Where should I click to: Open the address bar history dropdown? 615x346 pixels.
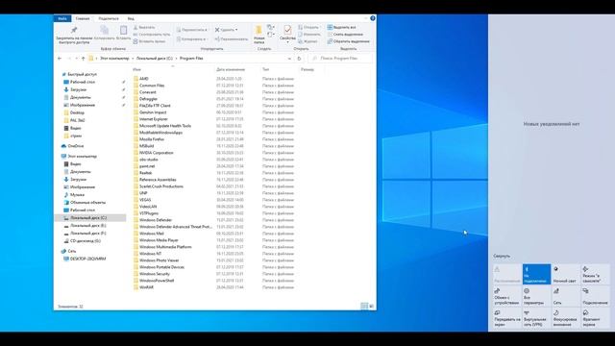click(289, 59)
